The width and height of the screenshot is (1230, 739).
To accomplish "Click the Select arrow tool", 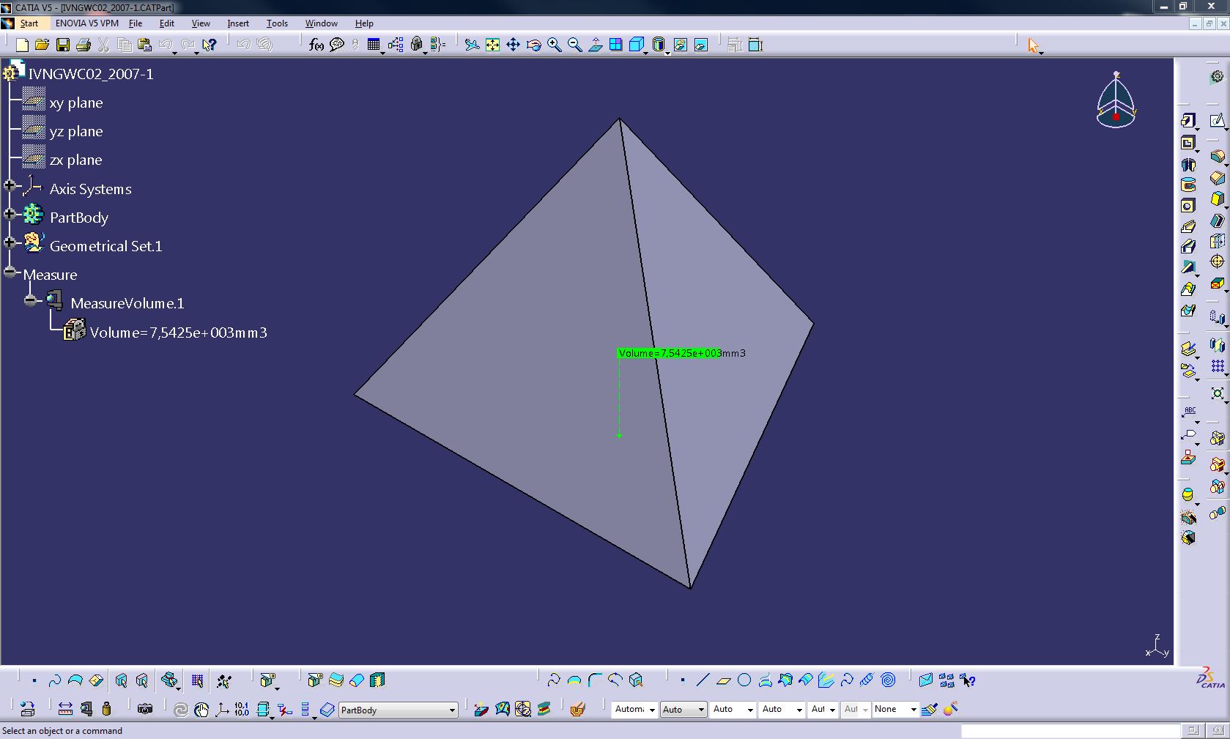I will [1033, 45].
